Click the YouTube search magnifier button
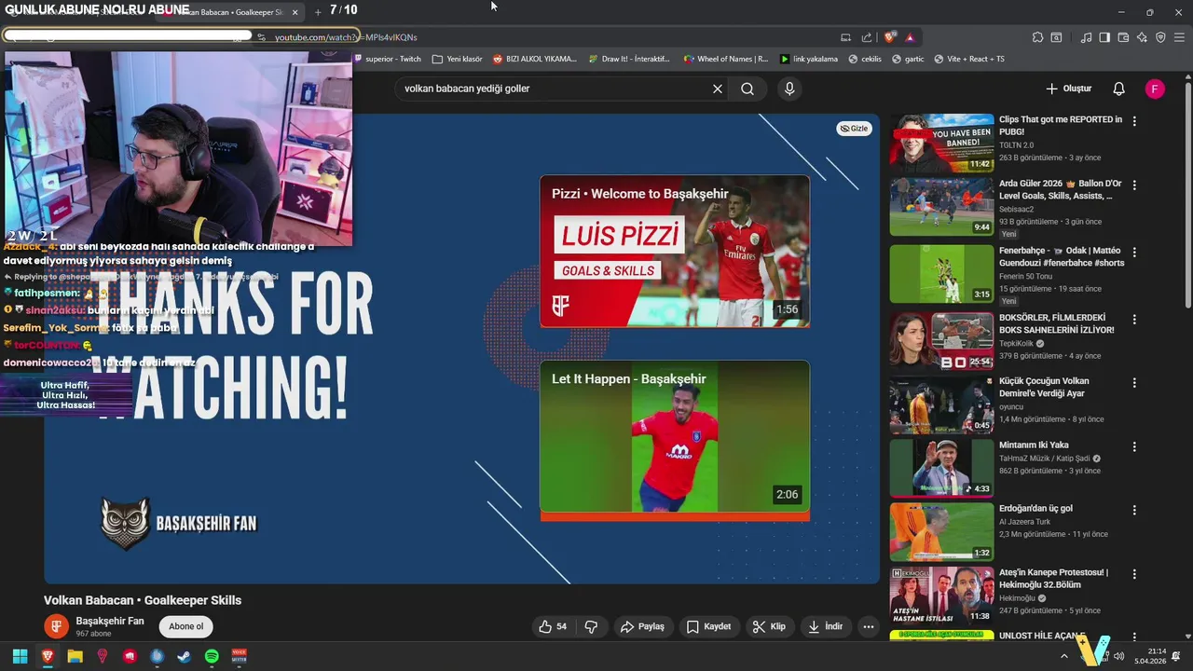This screenshot has height=671, width=1193. pos(747,89)
